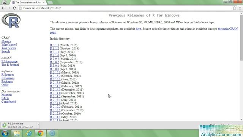Open R 2.12.2 (February, 2011) release

coord(55,107)
